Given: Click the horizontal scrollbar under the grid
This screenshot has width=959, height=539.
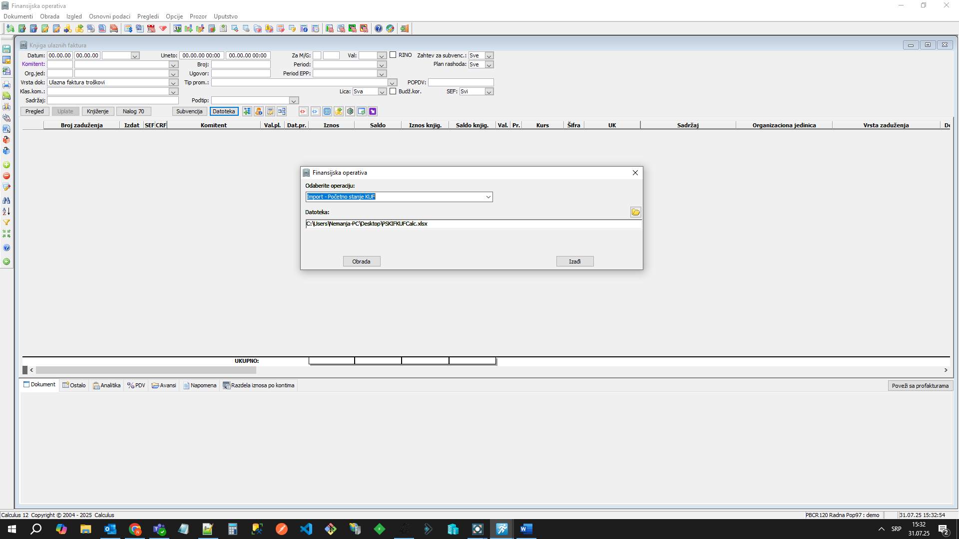Looking at the screenshot, I should point(146,370).
